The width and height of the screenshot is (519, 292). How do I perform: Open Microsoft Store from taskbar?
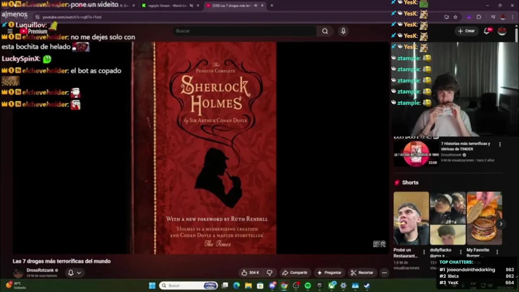260,286
